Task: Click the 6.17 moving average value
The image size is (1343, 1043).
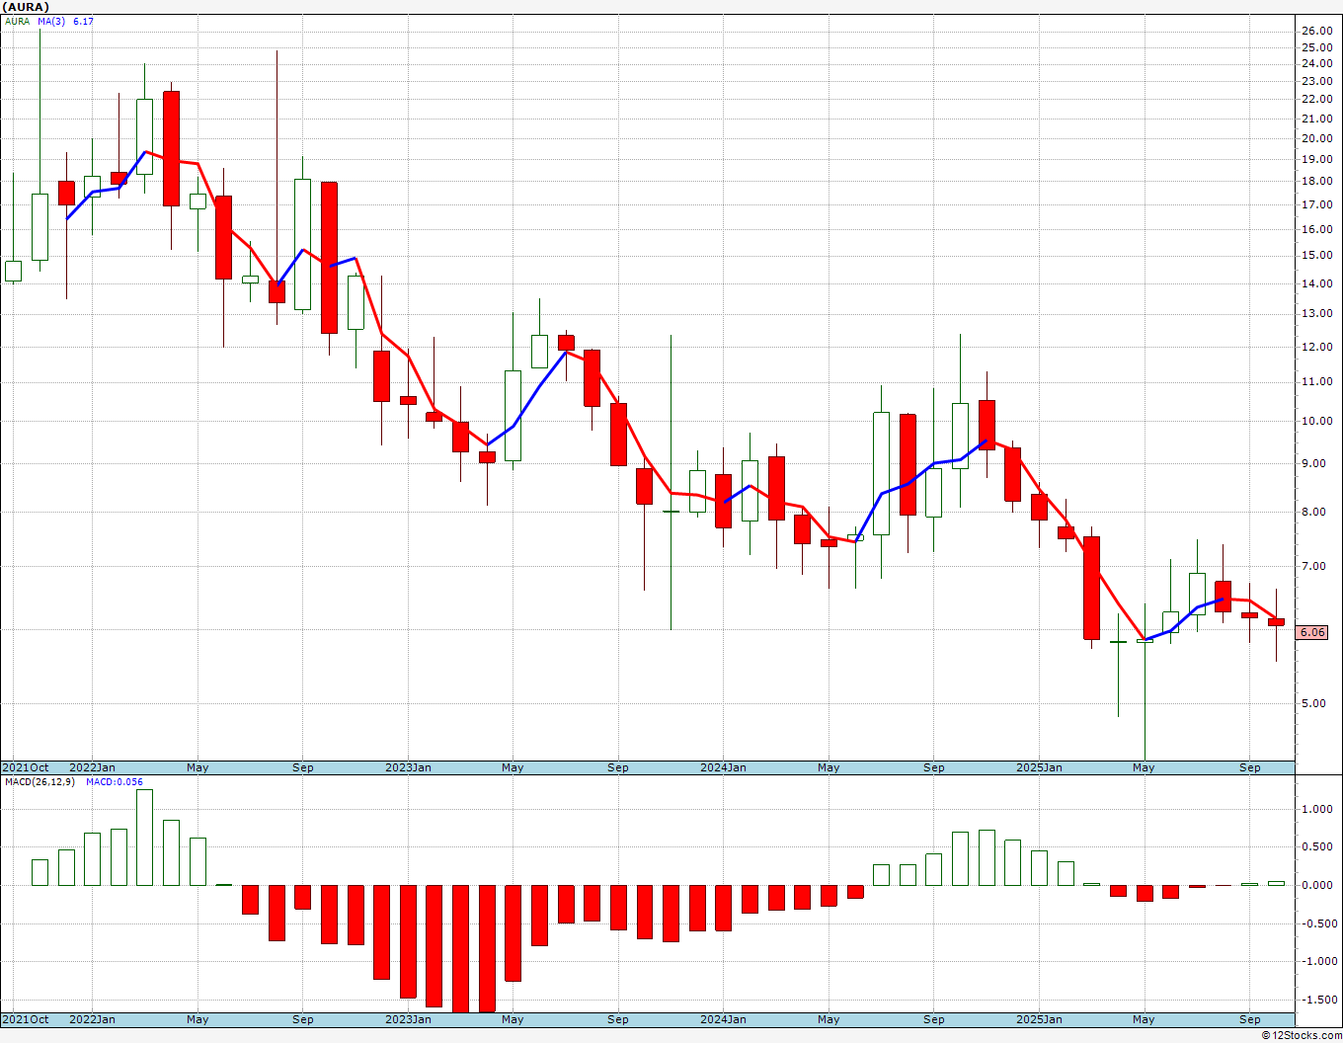Action: point(83,21)
